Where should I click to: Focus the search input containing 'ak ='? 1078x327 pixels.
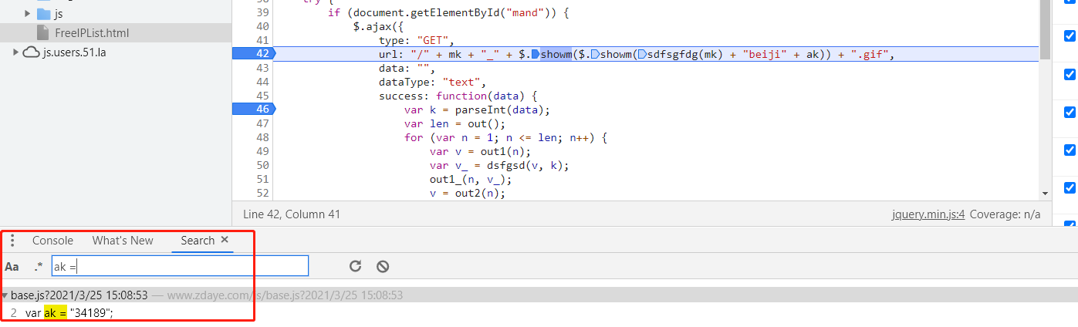(x=180, y=266)
